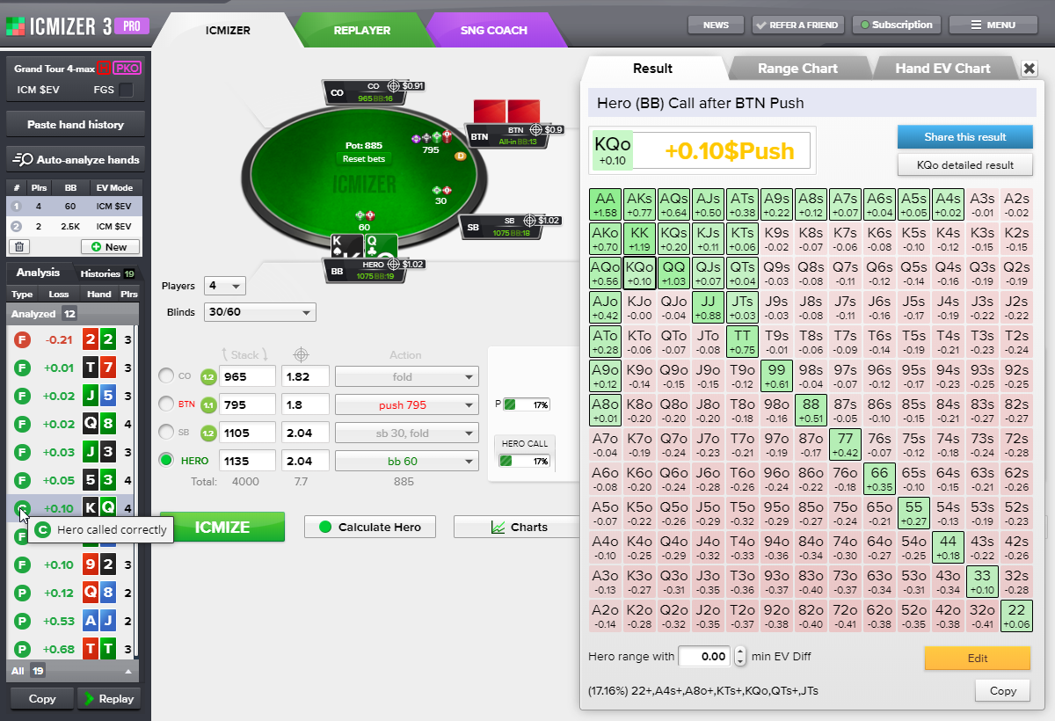Click the ICMIZER 3 PRO logo
Viewport: 1055px width, 721px height.
point(77,26)
